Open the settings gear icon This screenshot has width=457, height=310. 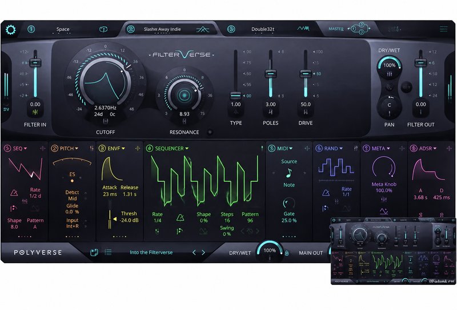(10, 30)
